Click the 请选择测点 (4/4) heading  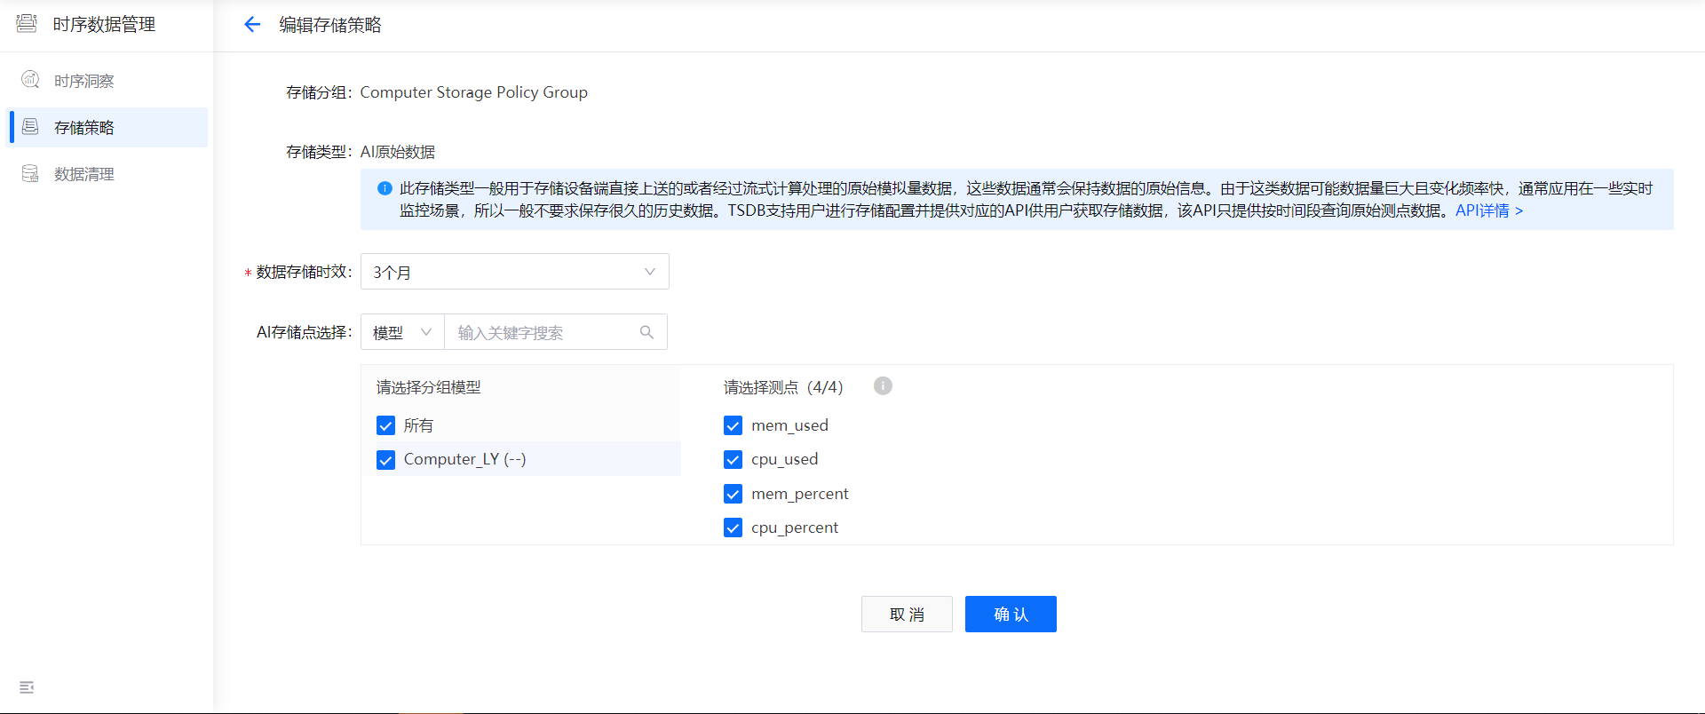(x=783, y=387)
